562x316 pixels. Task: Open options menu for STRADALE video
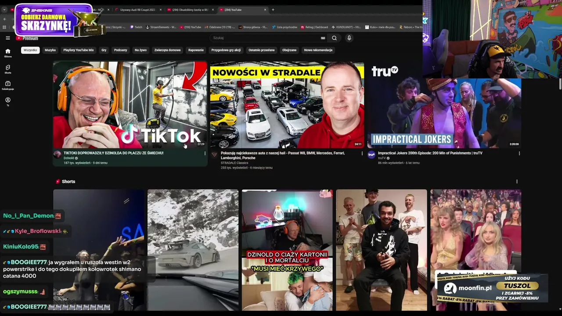[x=362, y=154]
